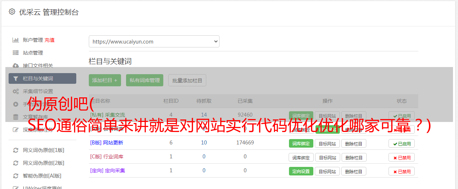The image size is (458, 189).
Task: Click the server icon for 站点管理
Action: click(16, 53)
